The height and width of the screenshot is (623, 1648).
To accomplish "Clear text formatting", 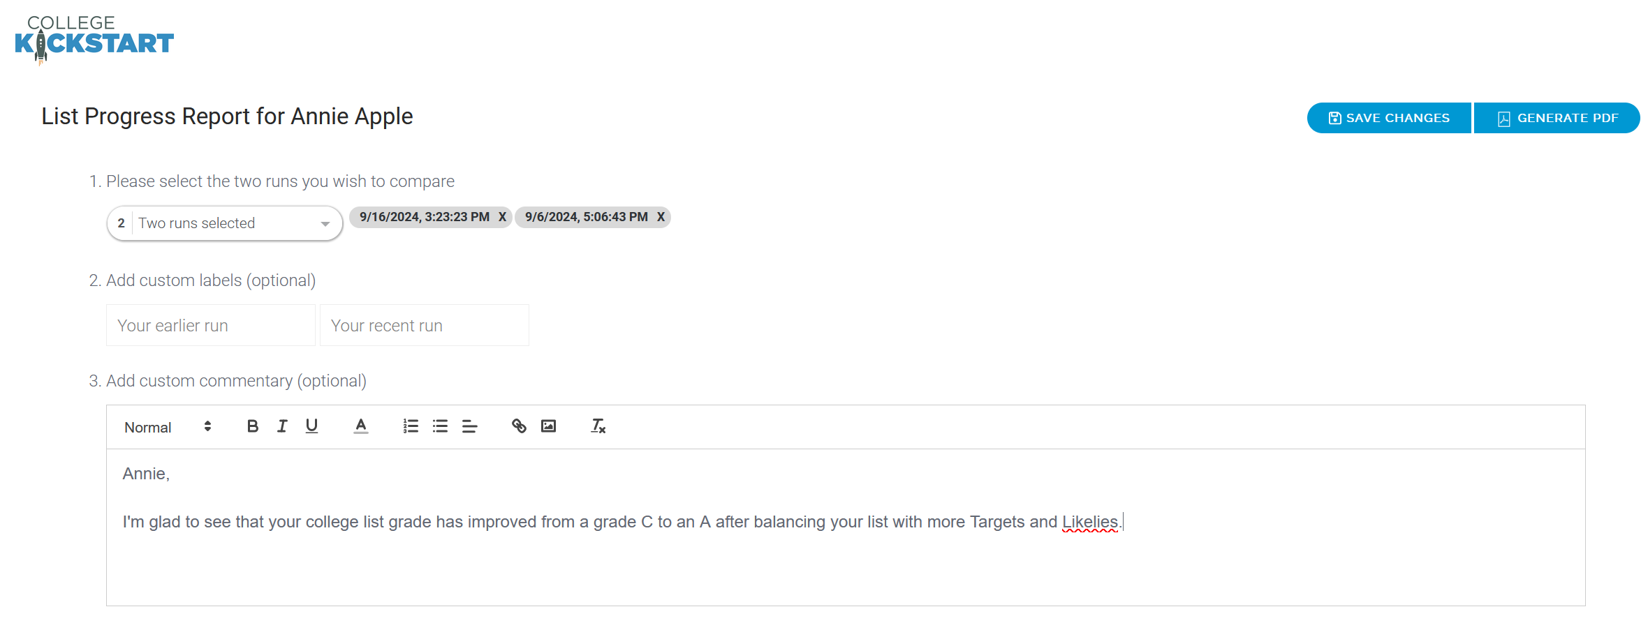I will pyautogui.click(x=598, y=426).
